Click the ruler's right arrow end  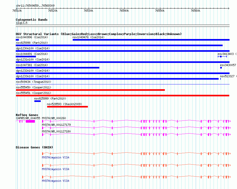pos(229,8)
